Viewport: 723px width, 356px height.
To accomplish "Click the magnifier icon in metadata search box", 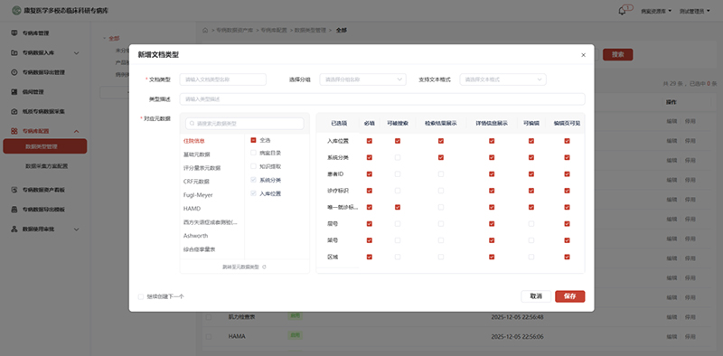I will (x=192, y=124).
